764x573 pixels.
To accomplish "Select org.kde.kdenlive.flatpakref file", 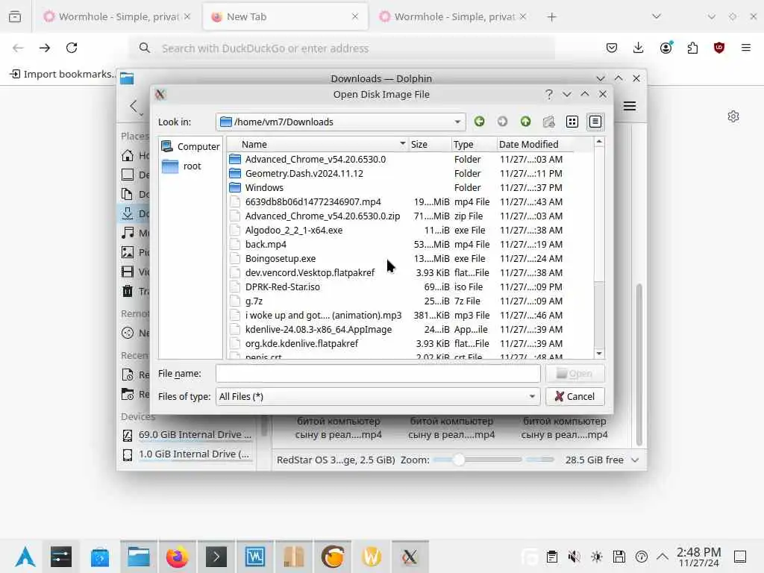I will click(x=301, y=343).
